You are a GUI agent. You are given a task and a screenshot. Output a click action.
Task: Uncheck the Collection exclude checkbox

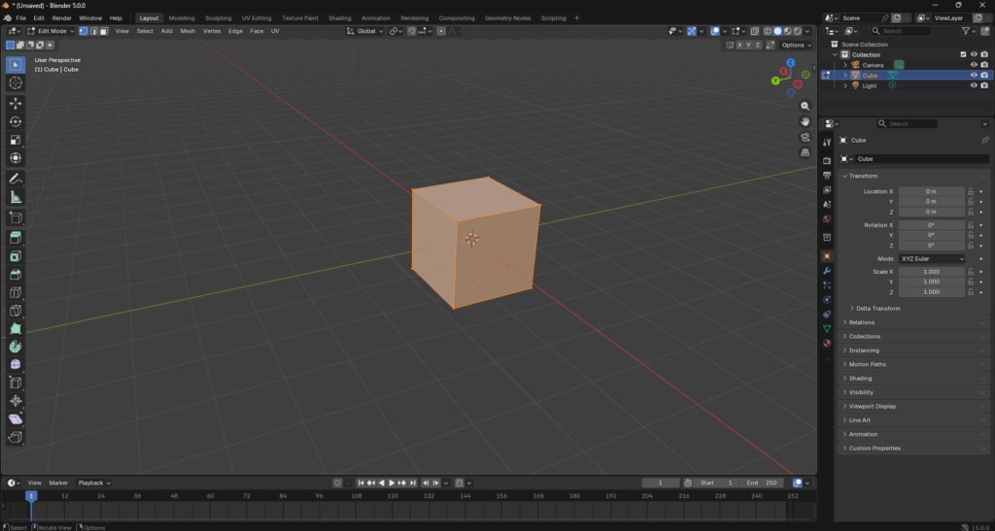963,54
